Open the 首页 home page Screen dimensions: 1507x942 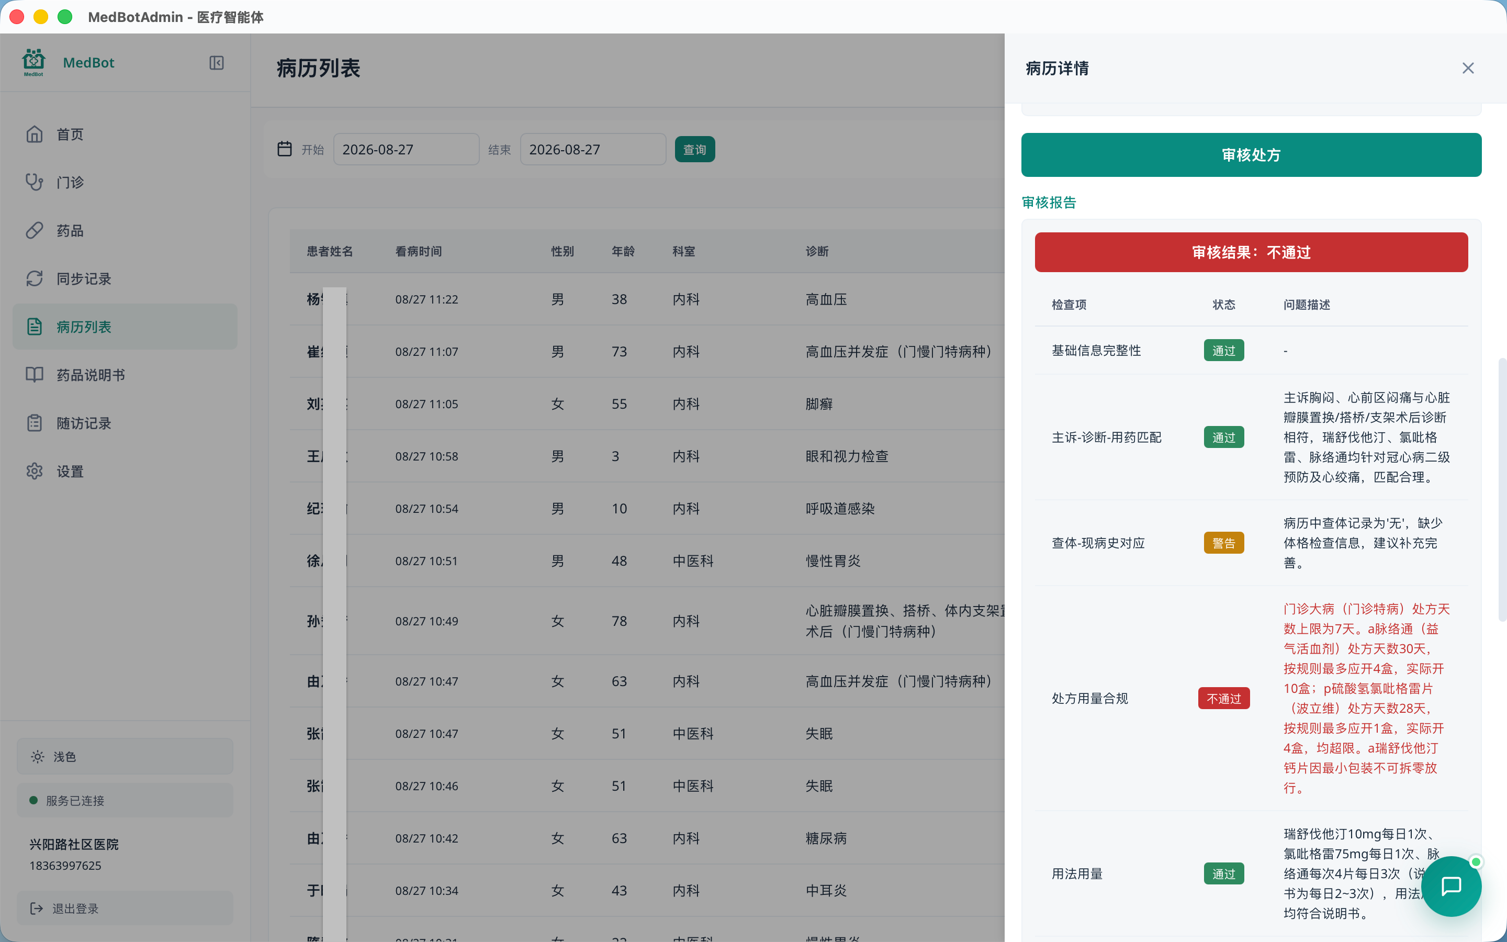pyautogui.click(x=125, y=134)
